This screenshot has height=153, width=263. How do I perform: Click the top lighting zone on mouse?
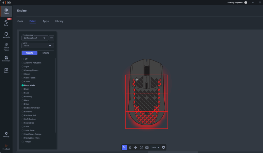(146, 84)
